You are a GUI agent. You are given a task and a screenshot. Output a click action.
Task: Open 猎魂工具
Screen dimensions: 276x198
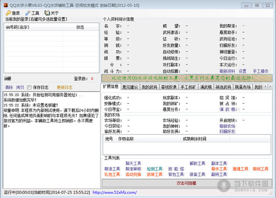(x=240, y=169)
